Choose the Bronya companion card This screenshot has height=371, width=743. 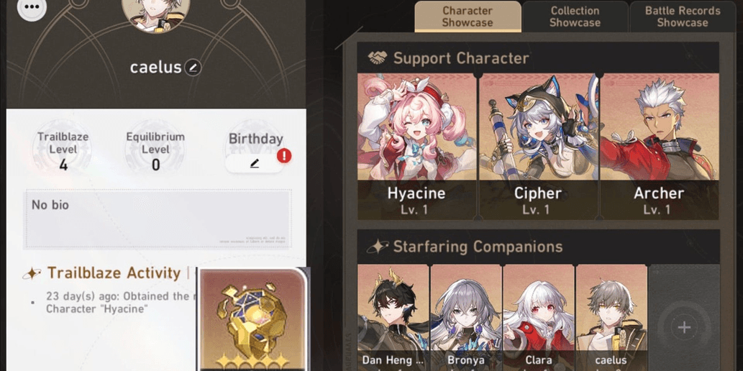coord(466,318)
